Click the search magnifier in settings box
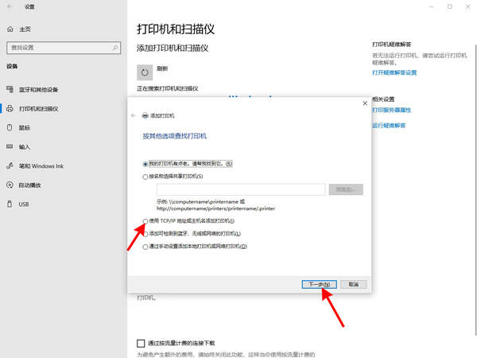The width and height of the screenshot is (477, 358). [115, 48]
